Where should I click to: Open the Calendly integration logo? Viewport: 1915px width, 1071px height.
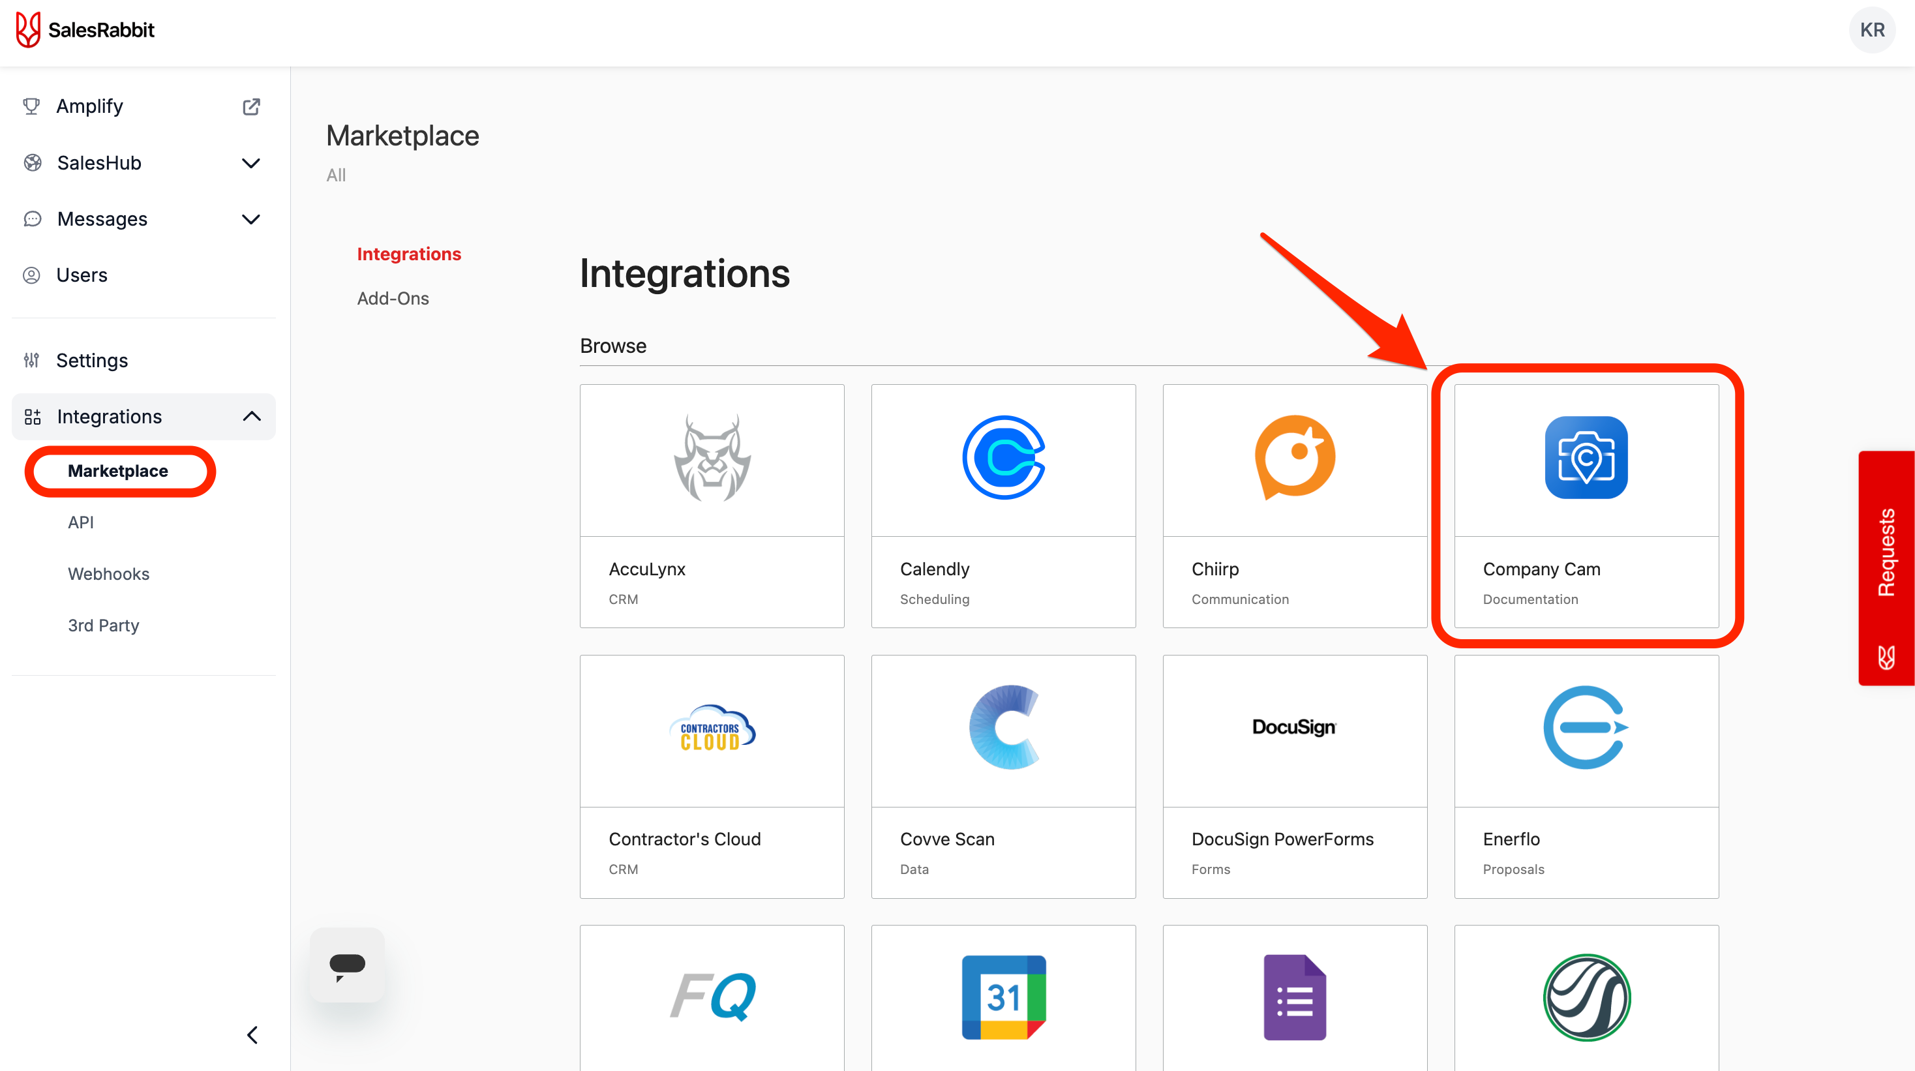pyautogui.click(x=1003, y=458)
